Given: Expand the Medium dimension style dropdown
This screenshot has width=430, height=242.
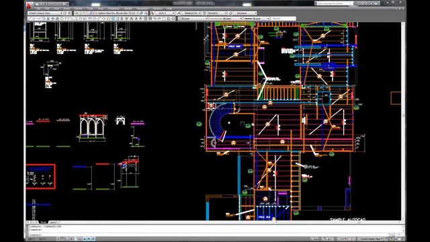Looking at the screenshot, I should point(200,13).
